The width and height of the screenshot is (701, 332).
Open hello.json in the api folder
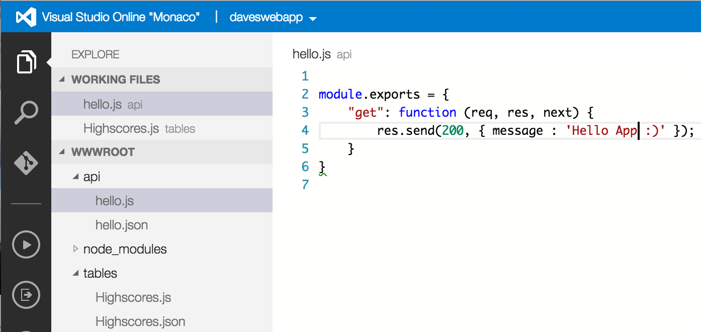[161, 225]
